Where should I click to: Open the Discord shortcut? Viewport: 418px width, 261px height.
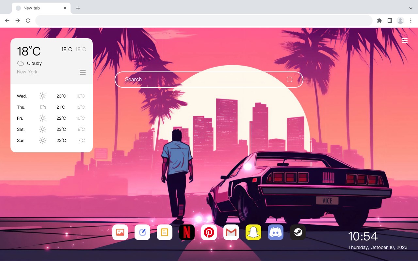(276, 232)
